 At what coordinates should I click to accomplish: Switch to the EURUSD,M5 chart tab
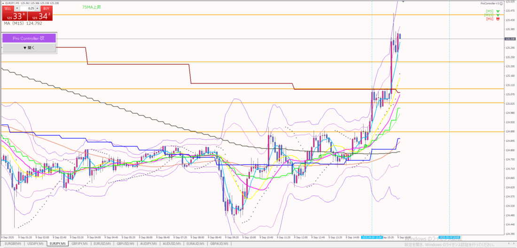pos(102,244)
